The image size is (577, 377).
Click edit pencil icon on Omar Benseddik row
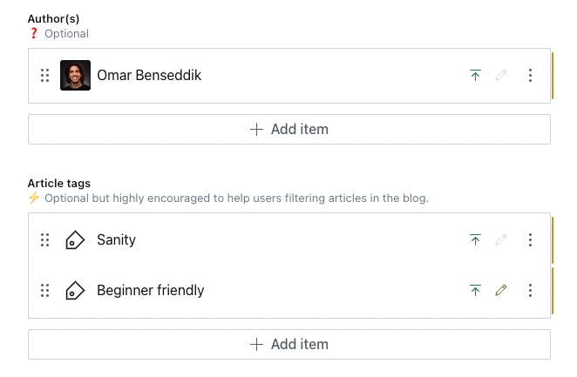500,76
